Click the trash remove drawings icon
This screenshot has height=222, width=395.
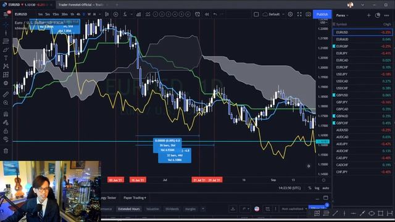pyautogui.click(x=6, y=151)
